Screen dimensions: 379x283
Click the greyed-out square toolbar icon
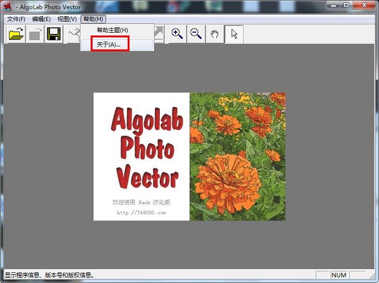click(x=35, y=34)
